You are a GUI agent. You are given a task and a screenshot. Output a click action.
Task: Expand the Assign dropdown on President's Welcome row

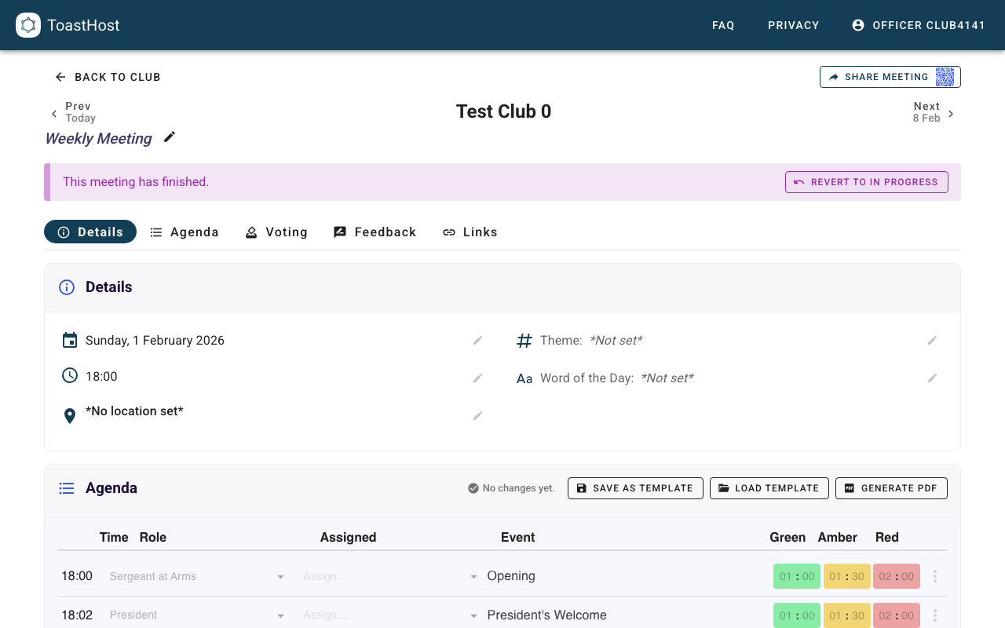pos(473,615)
